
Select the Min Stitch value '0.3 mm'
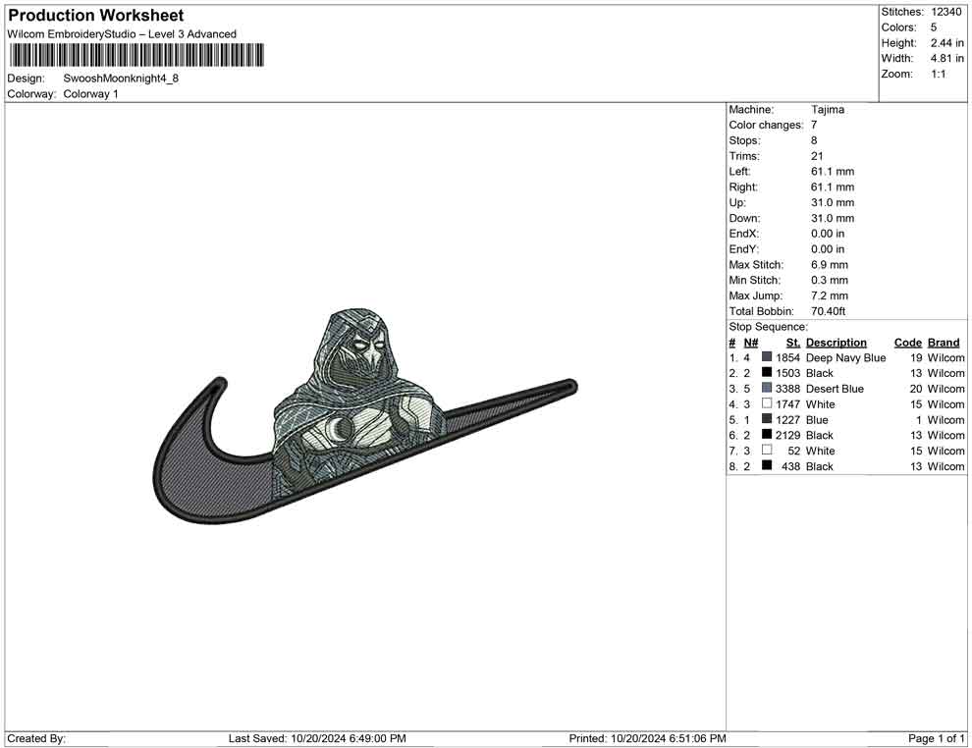click(x=830, y=280)
